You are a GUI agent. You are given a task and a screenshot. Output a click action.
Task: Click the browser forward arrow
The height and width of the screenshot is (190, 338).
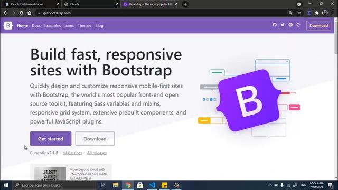(x=13, y=13)
